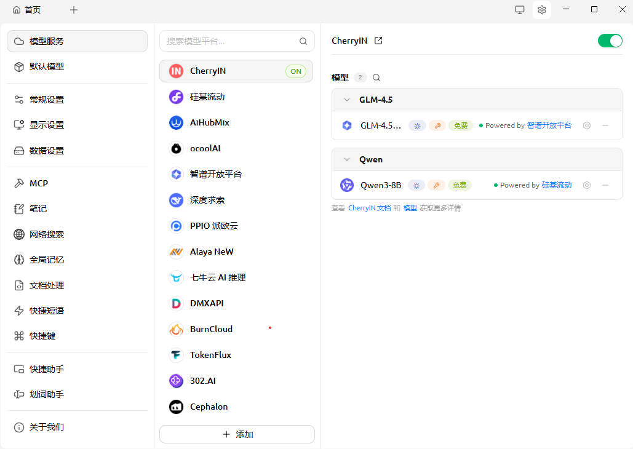This screenshot has width=633, height=449.
Task: Toggle CherryIN provider enable switch
Action: [x=610, y=41]
